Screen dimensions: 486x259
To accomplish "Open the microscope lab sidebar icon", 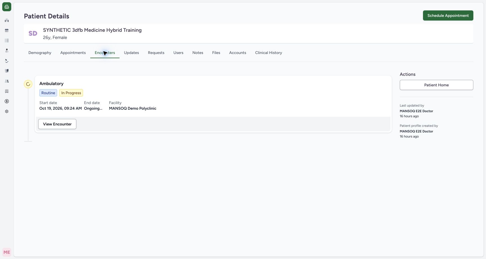I will click(7, 61).
